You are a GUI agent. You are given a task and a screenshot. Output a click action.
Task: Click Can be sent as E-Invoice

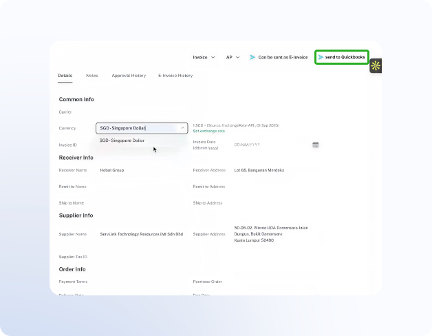click(x=283, y=57)
